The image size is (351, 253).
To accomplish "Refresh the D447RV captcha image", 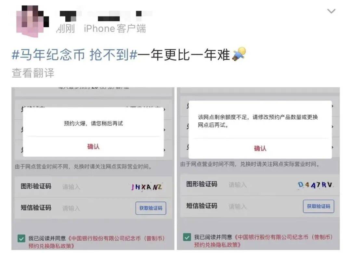I will coord(315,185).
